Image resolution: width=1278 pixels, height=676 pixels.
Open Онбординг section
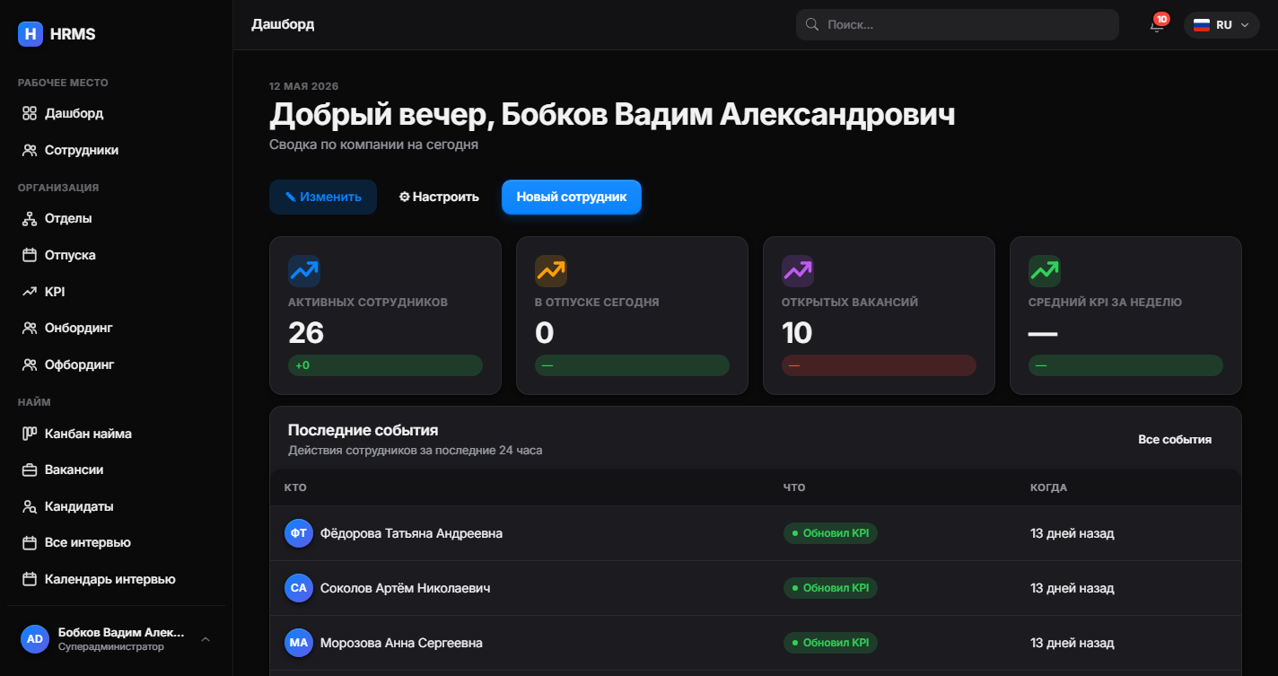116,329
